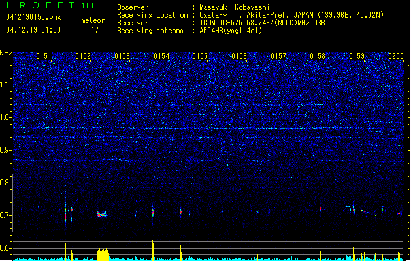Click the 1.0 kHz axis label
Viewport: 411px width, 261px height.
5,117
